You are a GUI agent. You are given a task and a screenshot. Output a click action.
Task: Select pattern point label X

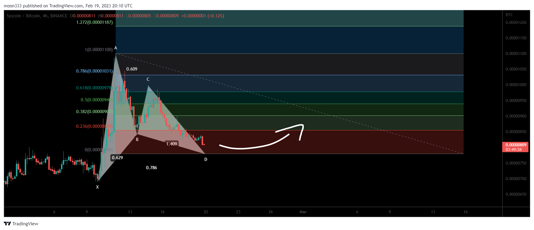tap(97, 187)
